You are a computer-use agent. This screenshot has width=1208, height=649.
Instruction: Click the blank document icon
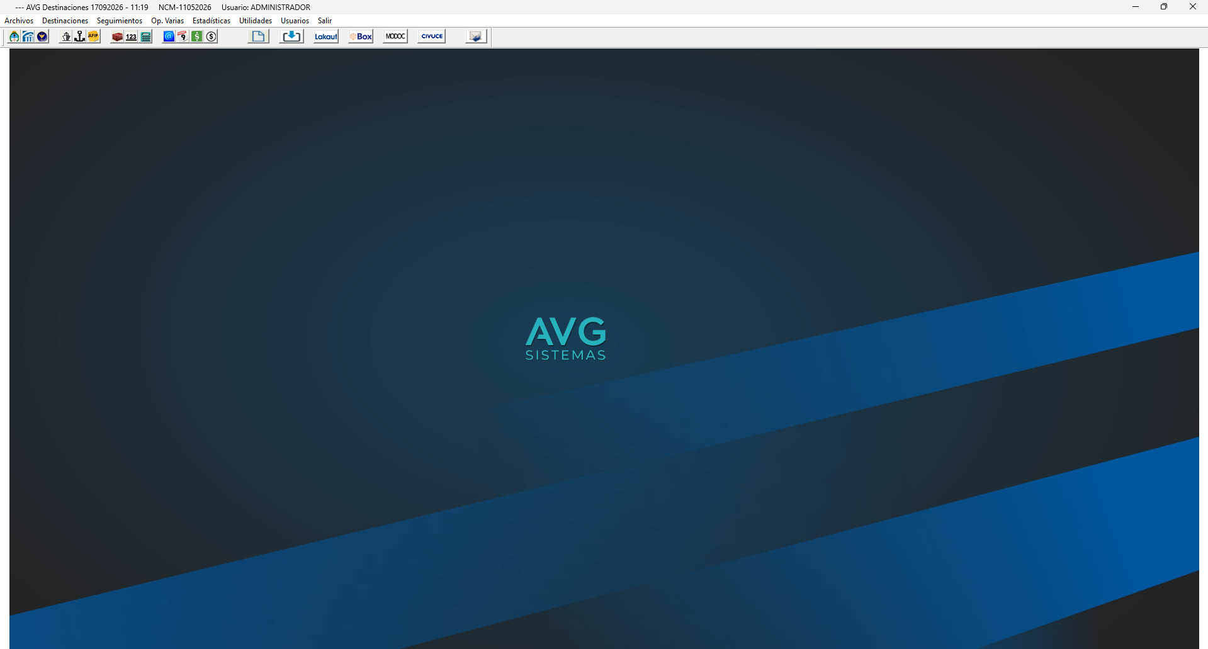coord(258,37)
